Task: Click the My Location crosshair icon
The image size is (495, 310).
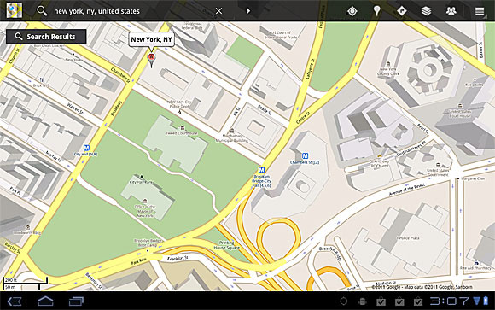Action: coord(352,11)
